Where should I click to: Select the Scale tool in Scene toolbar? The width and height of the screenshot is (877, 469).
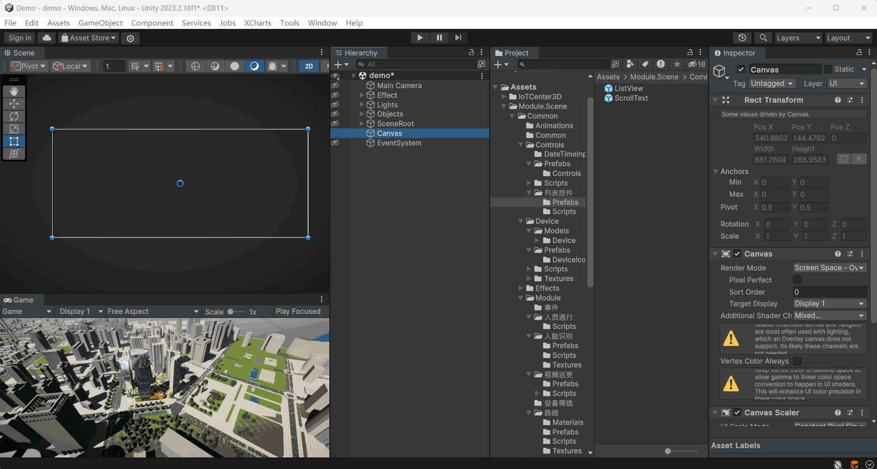click(14, 129)
